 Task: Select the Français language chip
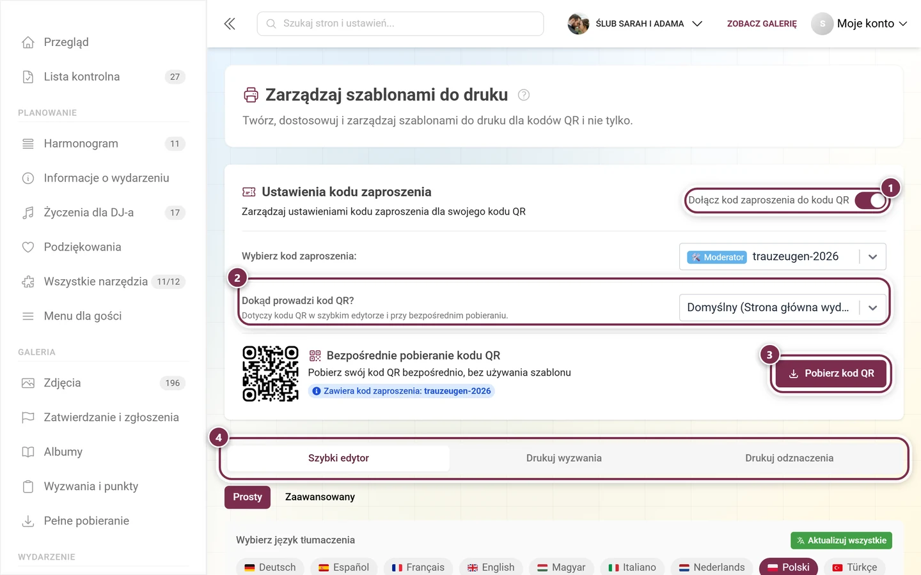point(418,567)
